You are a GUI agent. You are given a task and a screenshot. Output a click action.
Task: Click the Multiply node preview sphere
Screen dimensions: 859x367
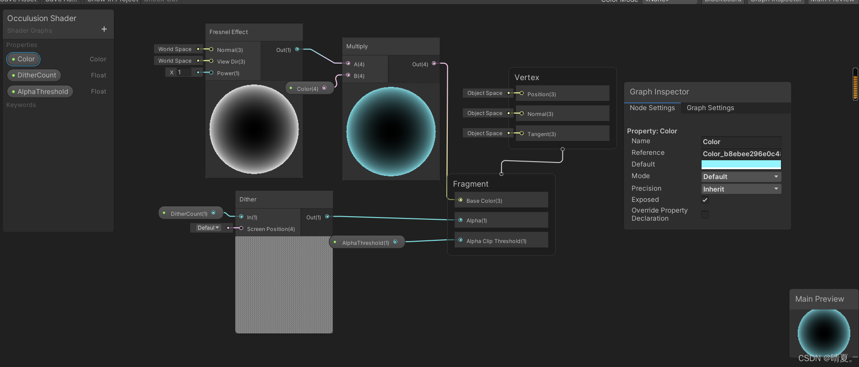tap(391, 132)
